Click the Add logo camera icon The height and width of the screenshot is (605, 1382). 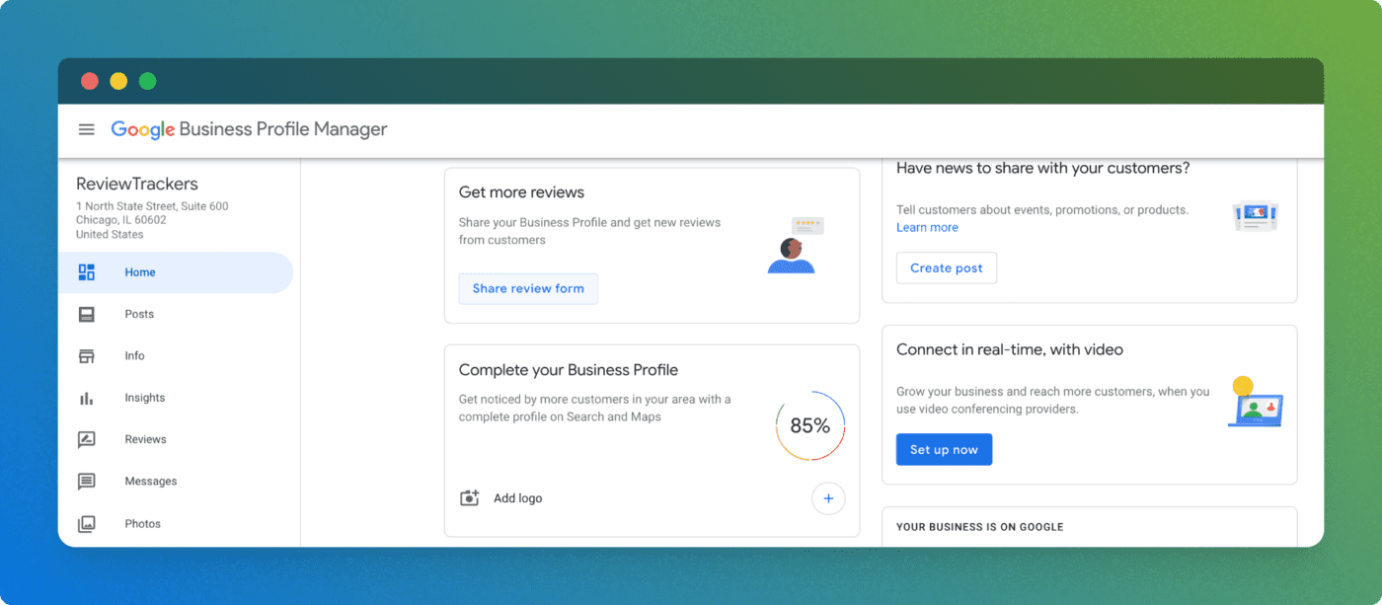click(x=470, y=498)
